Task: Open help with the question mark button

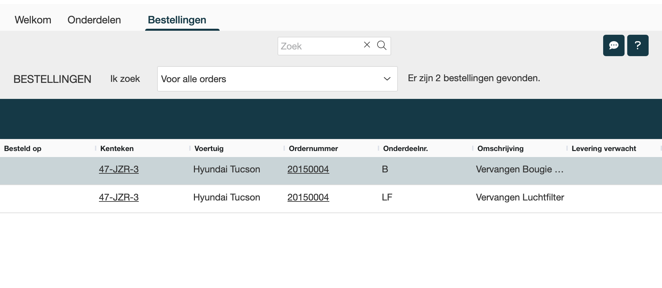Action: (638, 45)
